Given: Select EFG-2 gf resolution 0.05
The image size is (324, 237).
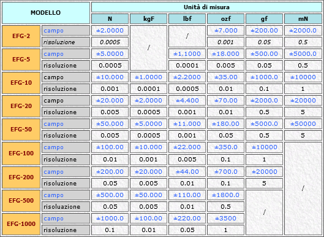Looking at the screenshot, I should (x=264, y=42).
